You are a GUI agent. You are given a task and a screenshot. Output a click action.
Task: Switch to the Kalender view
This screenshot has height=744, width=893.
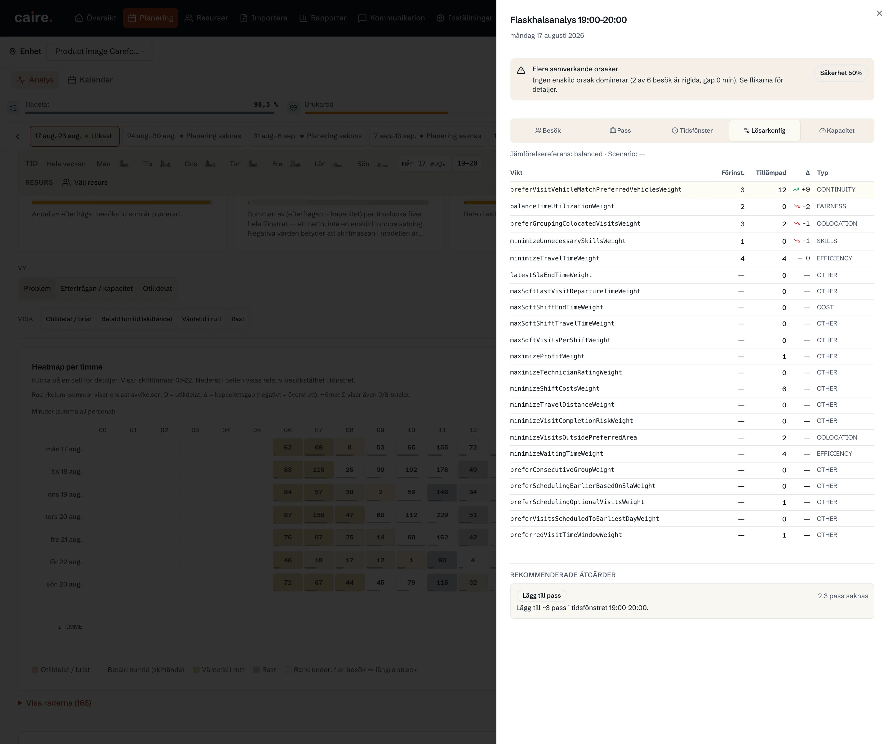click(91, 80)
